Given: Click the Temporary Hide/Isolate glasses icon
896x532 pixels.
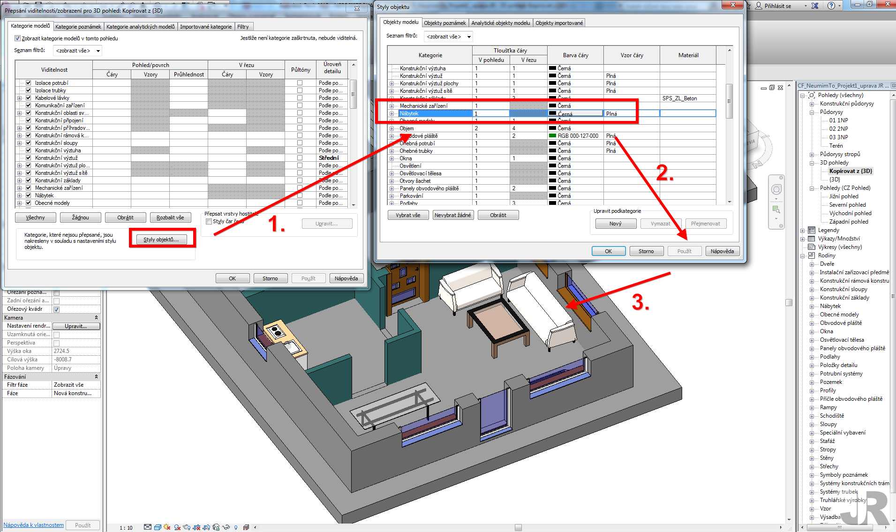Looking at the screenshot, I should [226, 527].
